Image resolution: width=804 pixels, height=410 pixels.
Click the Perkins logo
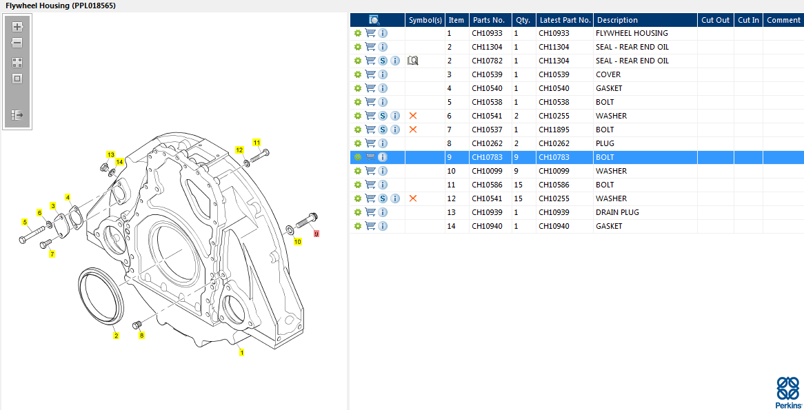[788, 393]
